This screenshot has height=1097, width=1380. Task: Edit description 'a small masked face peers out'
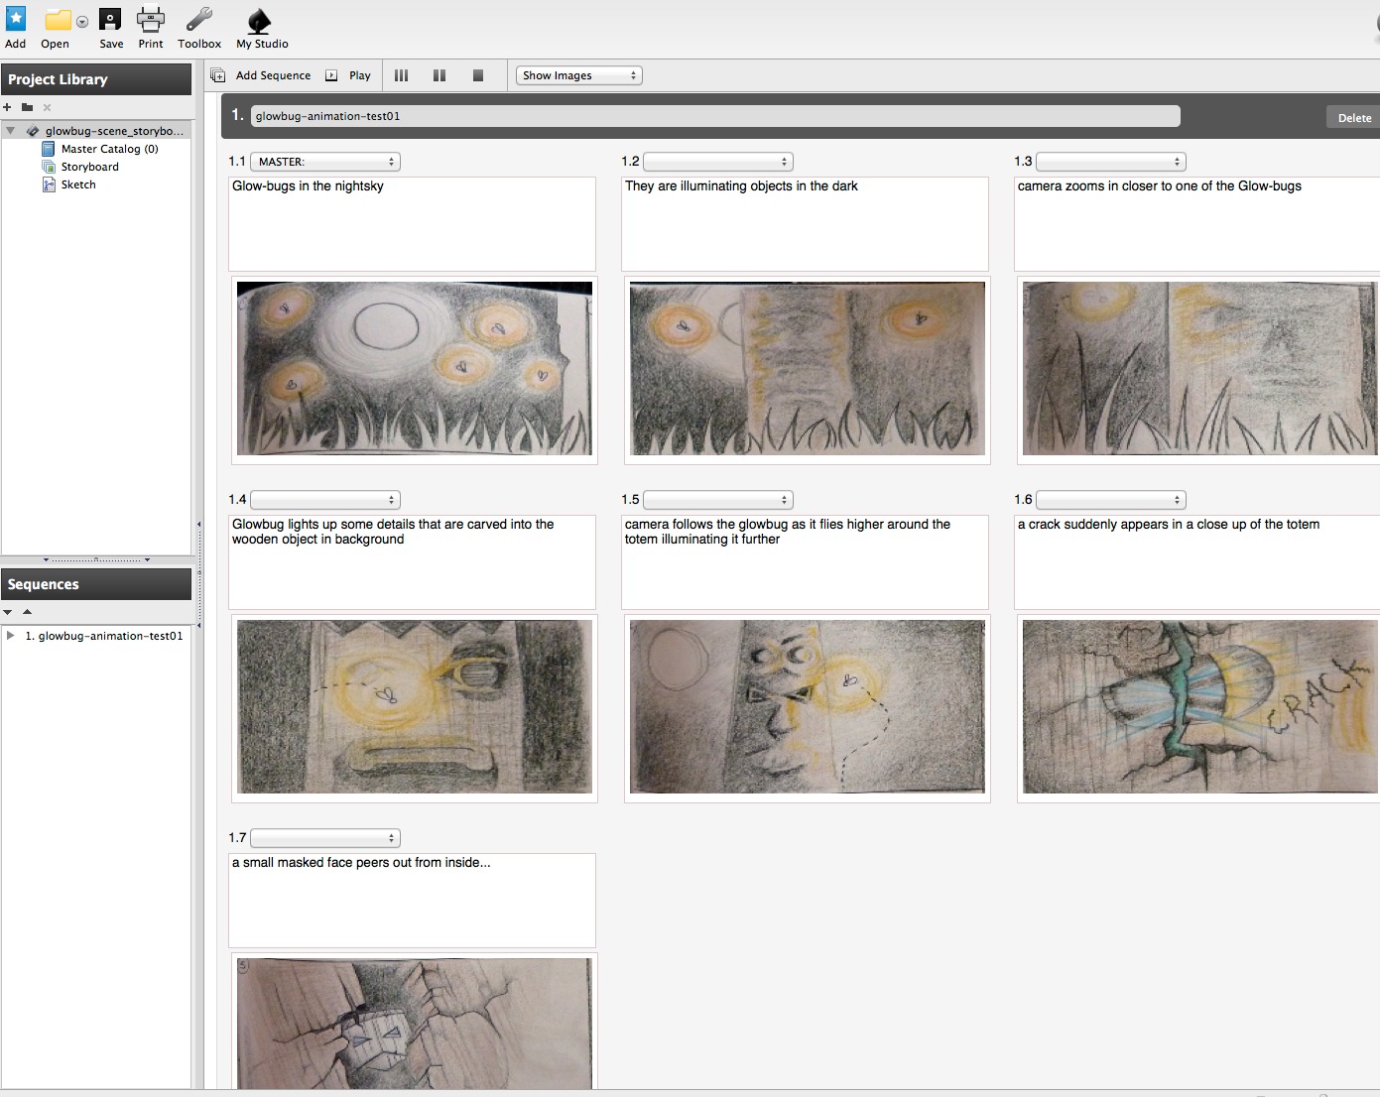tap(412, 901)
